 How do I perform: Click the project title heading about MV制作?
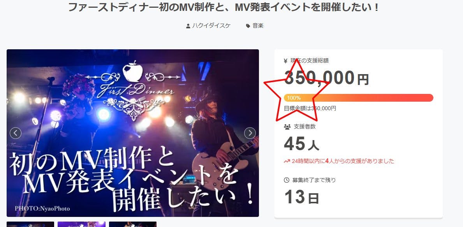(x=224, y=7)
